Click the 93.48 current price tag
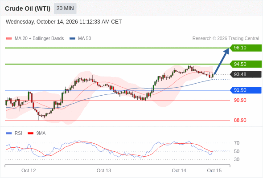The image size is (263, 178). 246,74
